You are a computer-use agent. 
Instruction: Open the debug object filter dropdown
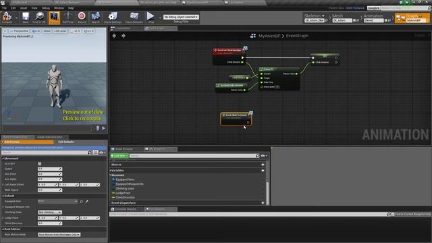[x=181, y=17]
